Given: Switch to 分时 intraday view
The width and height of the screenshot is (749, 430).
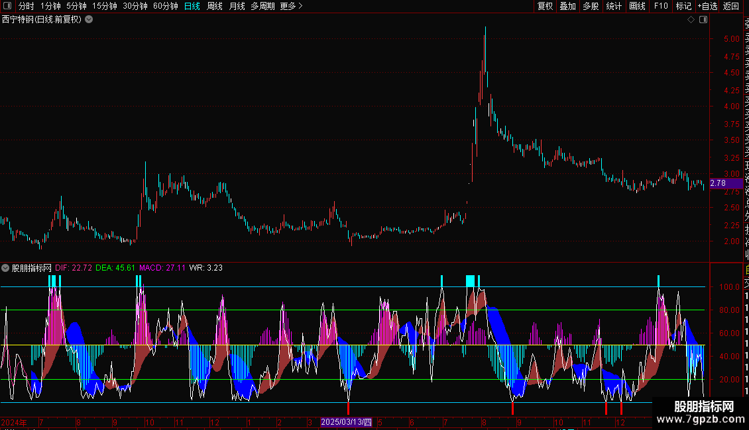Looking at the screenshot, I should click(27, 6).
